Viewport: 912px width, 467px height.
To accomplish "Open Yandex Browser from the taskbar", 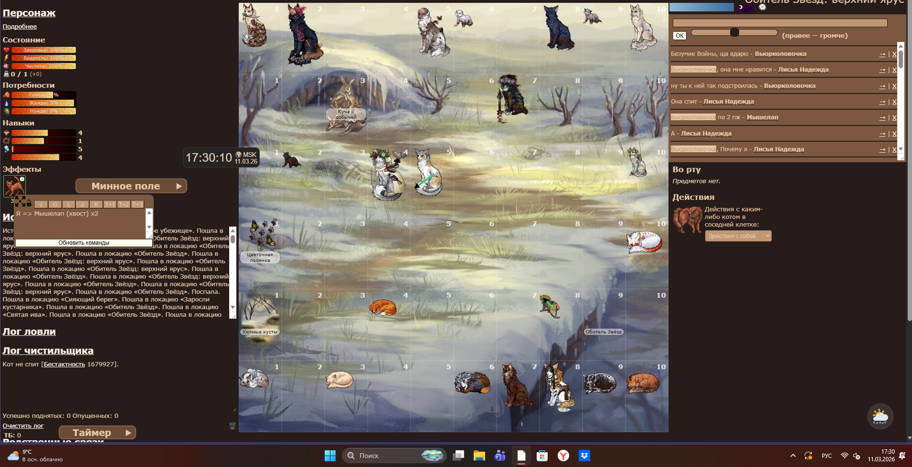I will coord(563,456).
